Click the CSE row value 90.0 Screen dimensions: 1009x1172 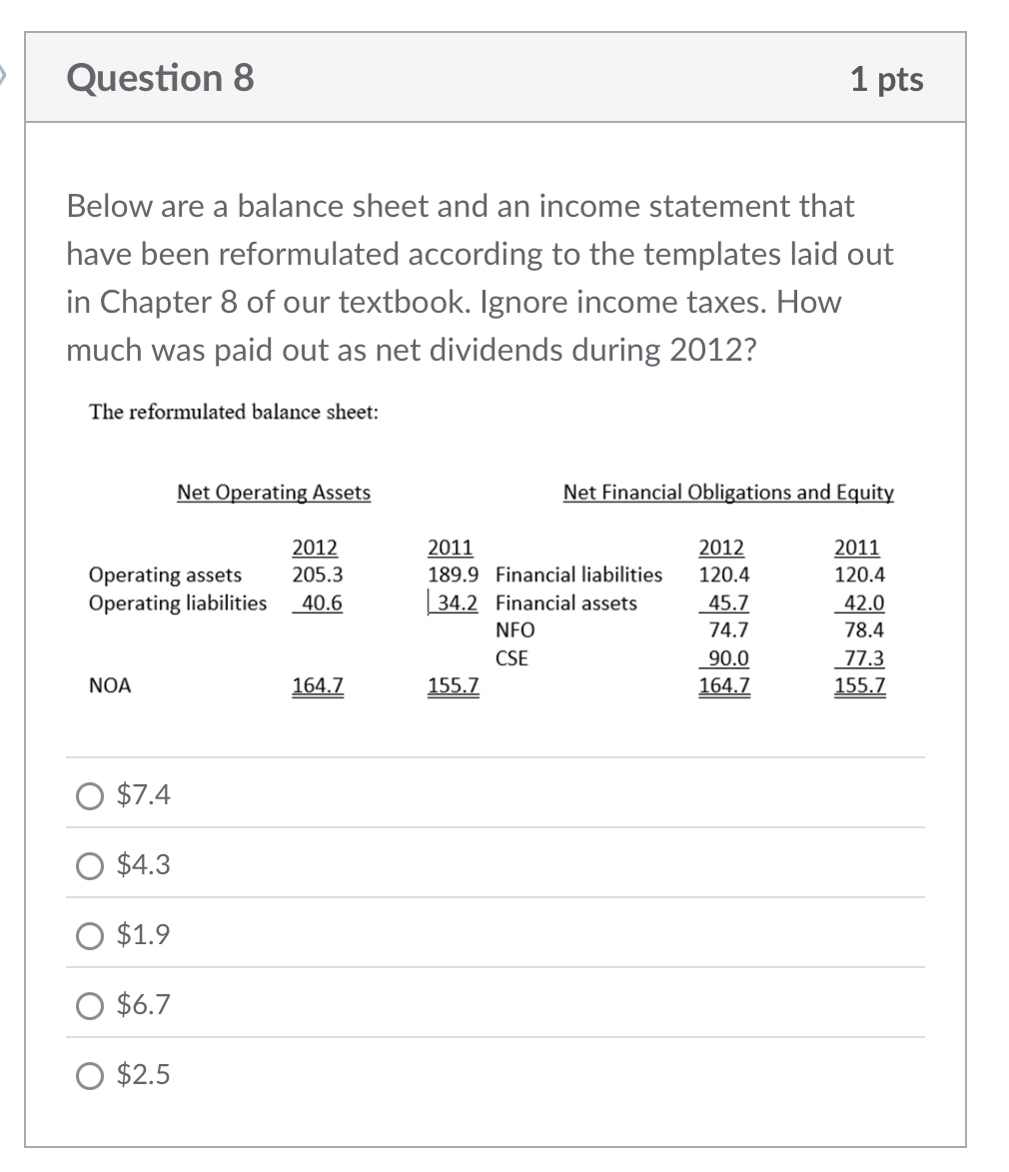[723, 657]
